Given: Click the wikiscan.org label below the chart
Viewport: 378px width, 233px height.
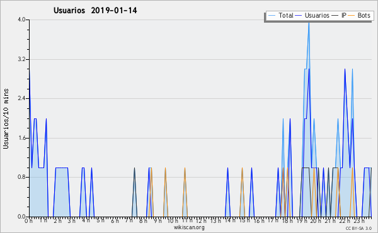Looking at the screenshot, I should pyautogui.click(x=189, y=227).
